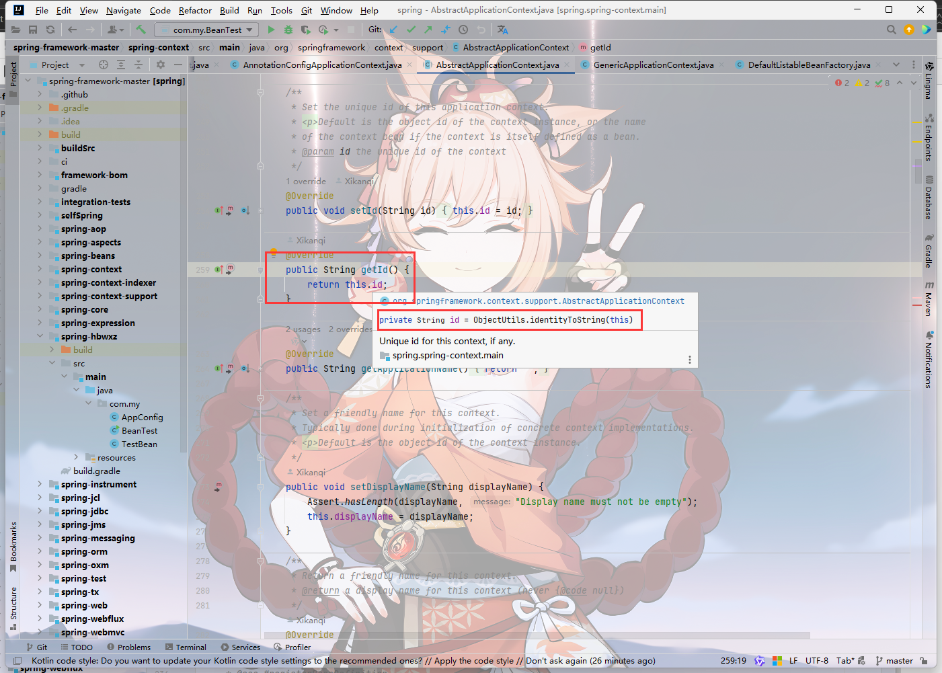Switch to AnnotationConfigApplicationContext.java tab
Viewport: 942px width, 673px height.
[322, 65]
